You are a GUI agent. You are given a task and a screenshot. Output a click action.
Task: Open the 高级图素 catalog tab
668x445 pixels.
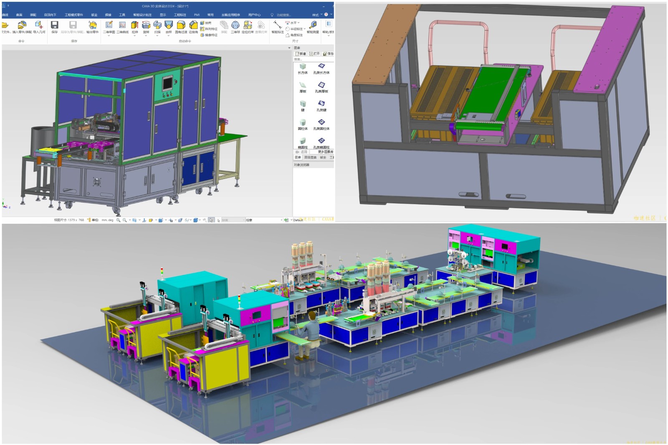click(310, 157)
